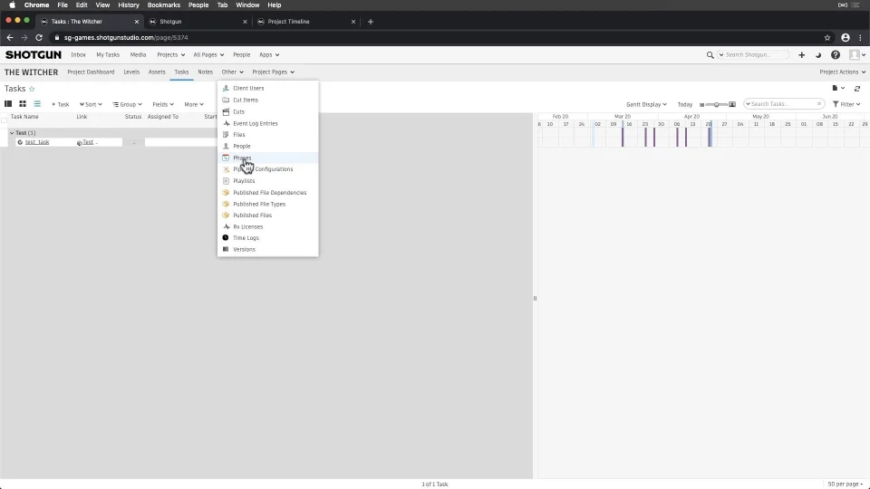Open the help question mark icon
The height and width of the screenshot is (489, 870).
[835, 55]
